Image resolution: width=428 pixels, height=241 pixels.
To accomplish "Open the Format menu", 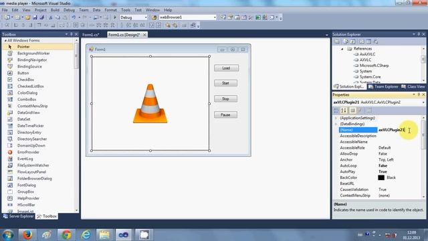I will [x=110, y=10].
